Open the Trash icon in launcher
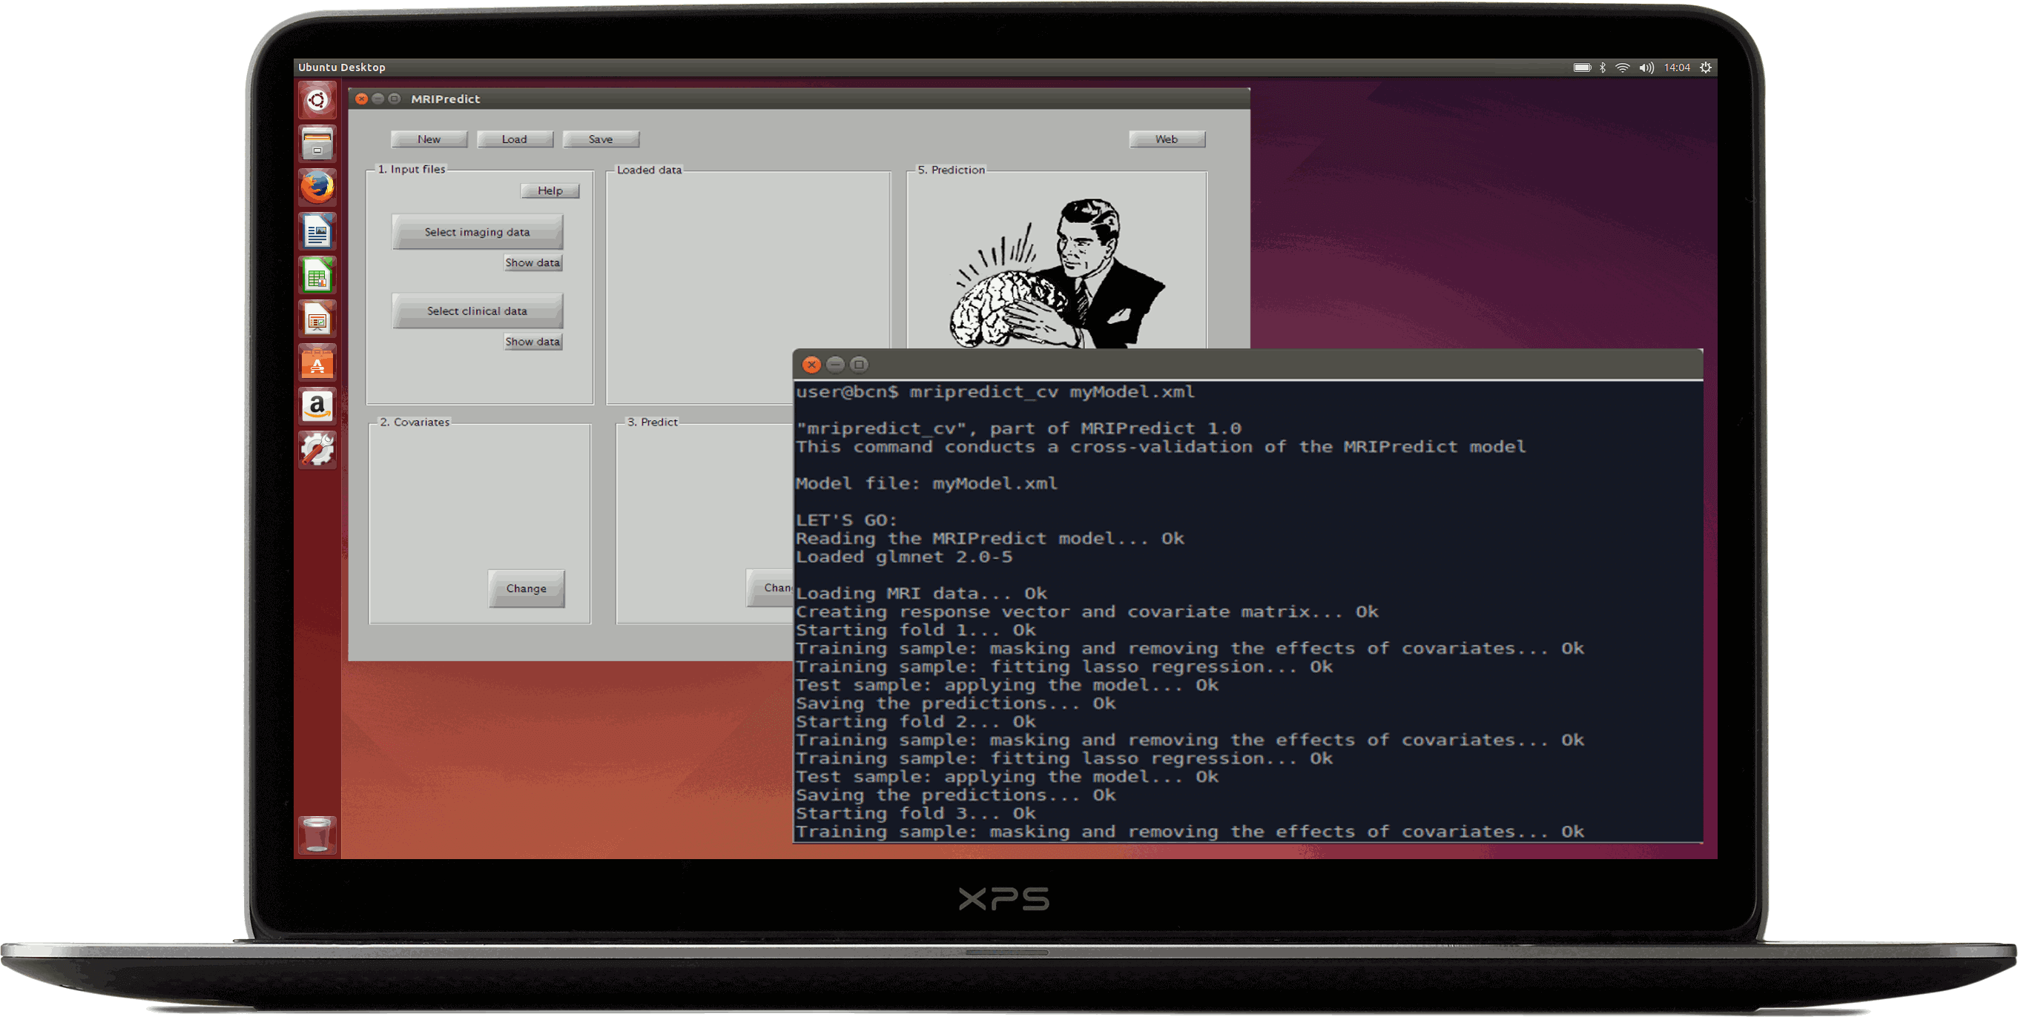Viewport: 2018px width, 1017px height. (x=317, y=834)
